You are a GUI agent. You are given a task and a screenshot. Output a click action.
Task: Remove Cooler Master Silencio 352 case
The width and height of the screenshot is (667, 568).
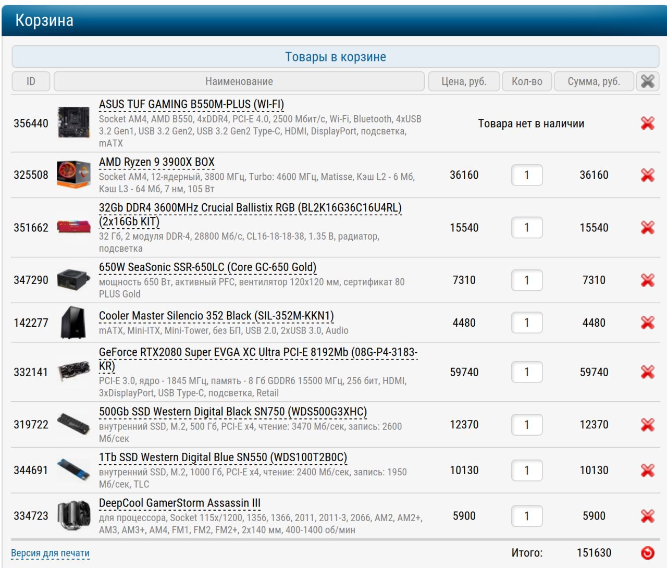click(647, 323)
